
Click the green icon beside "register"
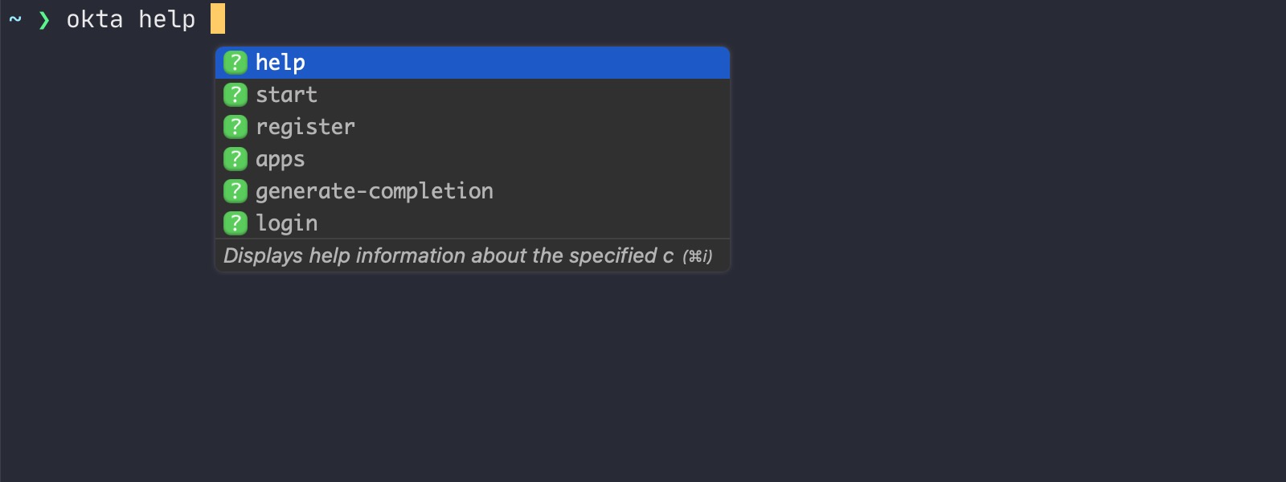[x=235, y=126]
